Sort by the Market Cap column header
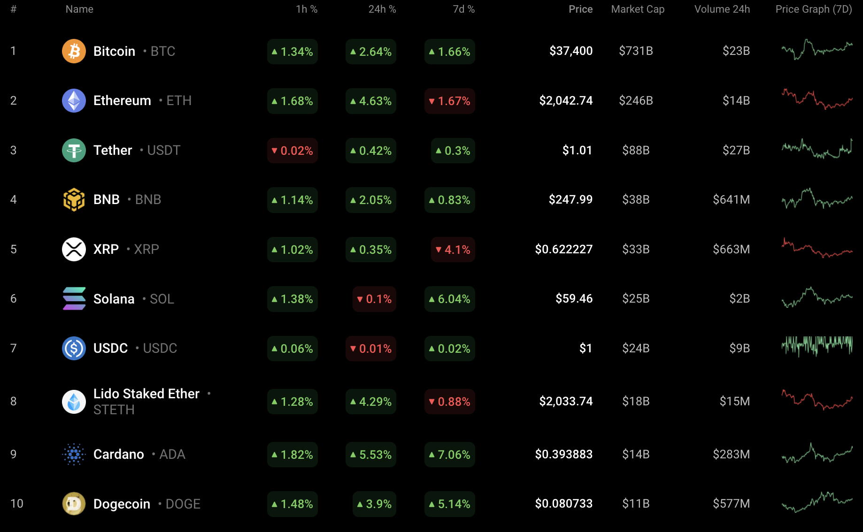Screen dimensions: 863x532 (638, 9)
